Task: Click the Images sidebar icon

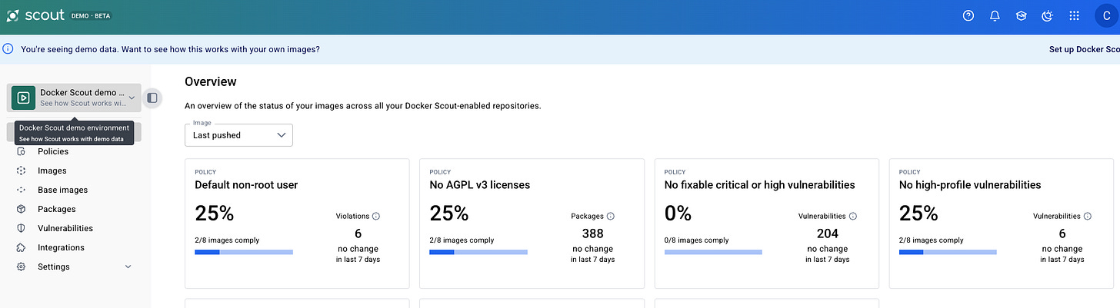Action: pyautogui.click(x=22, y=171)
